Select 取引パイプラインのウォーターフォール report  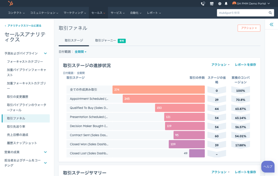26,108
